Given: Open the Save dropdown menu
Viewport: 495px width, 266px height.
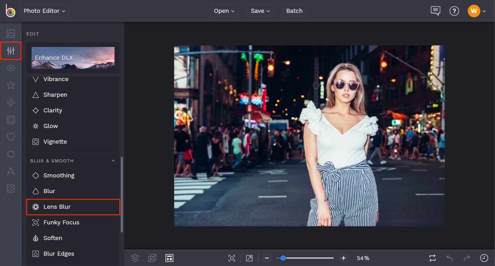Looking at the screenshot, I should (x=260, y=11).
